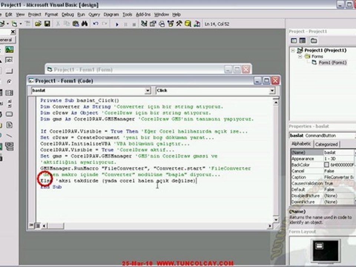Image resolution: width=356 pixels, height=267 pixels.
Task: Open the Add-Ins menu
Action: click(143, 14)
